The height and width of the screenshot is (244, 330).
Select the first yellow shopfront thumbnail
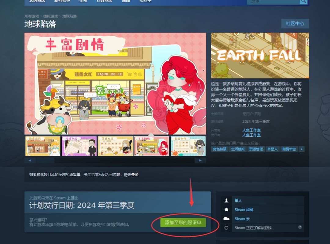(43, 146)
